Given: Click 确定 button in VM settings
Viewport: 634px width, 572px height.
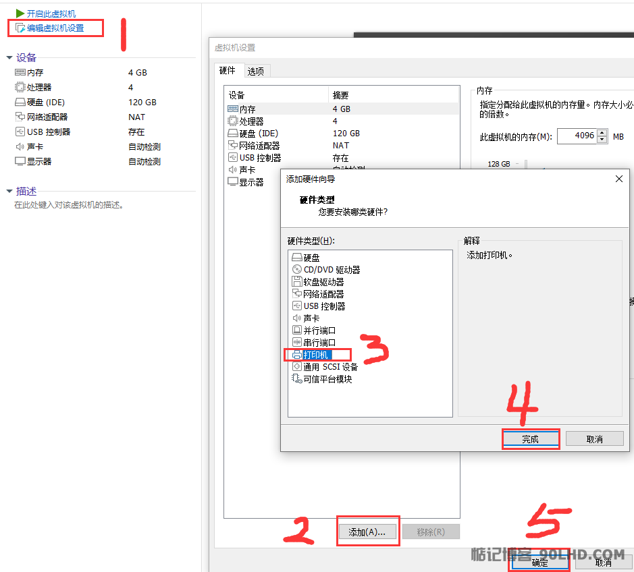Looking at the screenshot, I should pyautogui.click(x=539, y=563).
